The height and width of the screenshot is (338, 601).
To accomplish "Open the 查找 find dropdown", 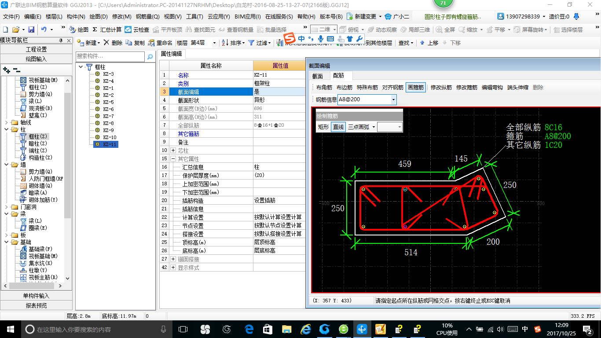I will click(406, 43).
